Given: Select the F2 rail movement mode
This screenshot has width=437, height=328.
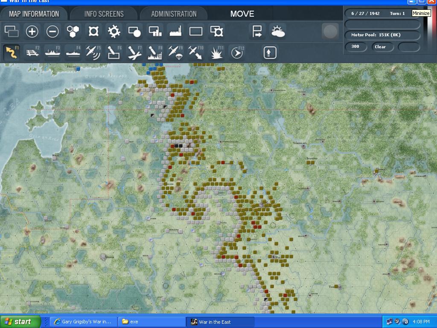Looking at the screenshot, I should [32, 53].
